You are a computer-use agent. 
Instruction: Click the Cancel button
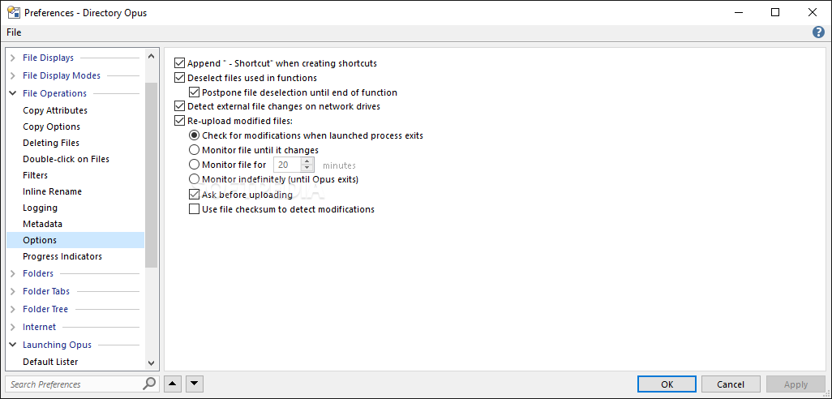(731, 384)
